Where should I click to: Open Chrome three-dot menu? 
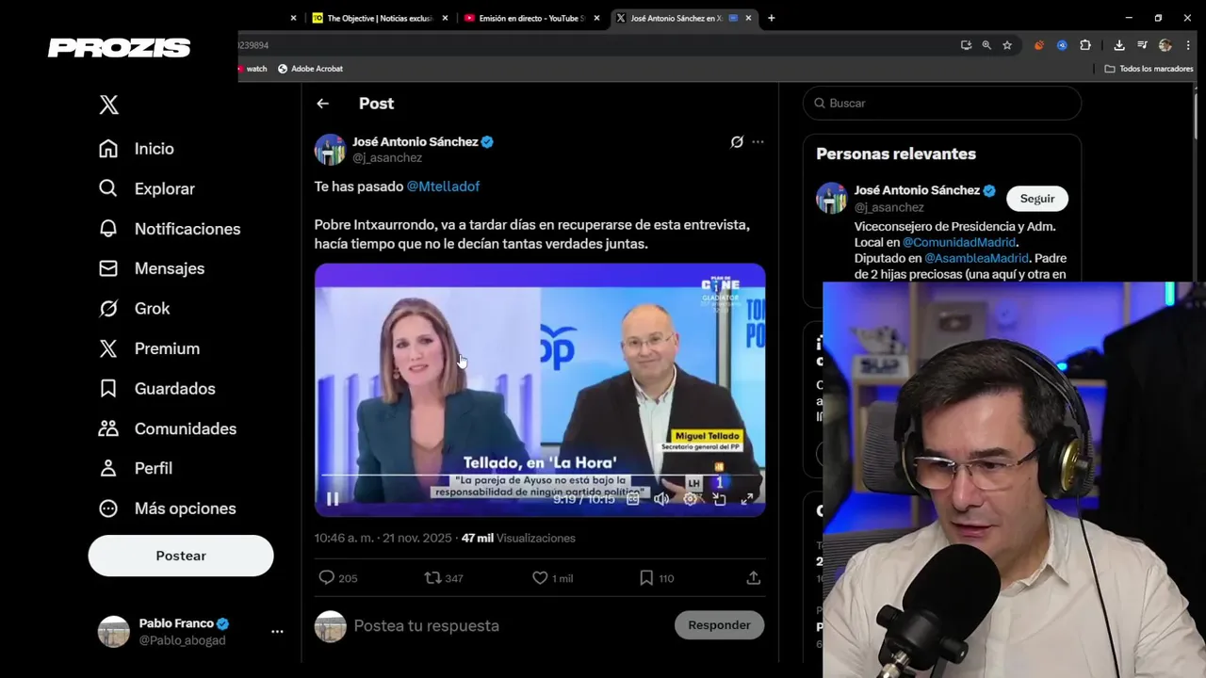pos(1188,45)
